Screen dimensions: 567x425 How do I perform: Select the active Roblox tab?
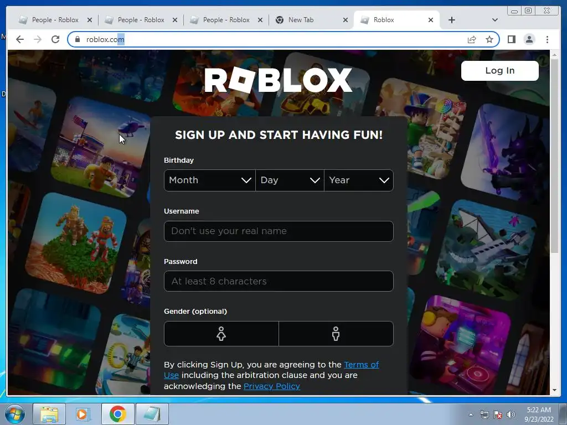(384, 20)
